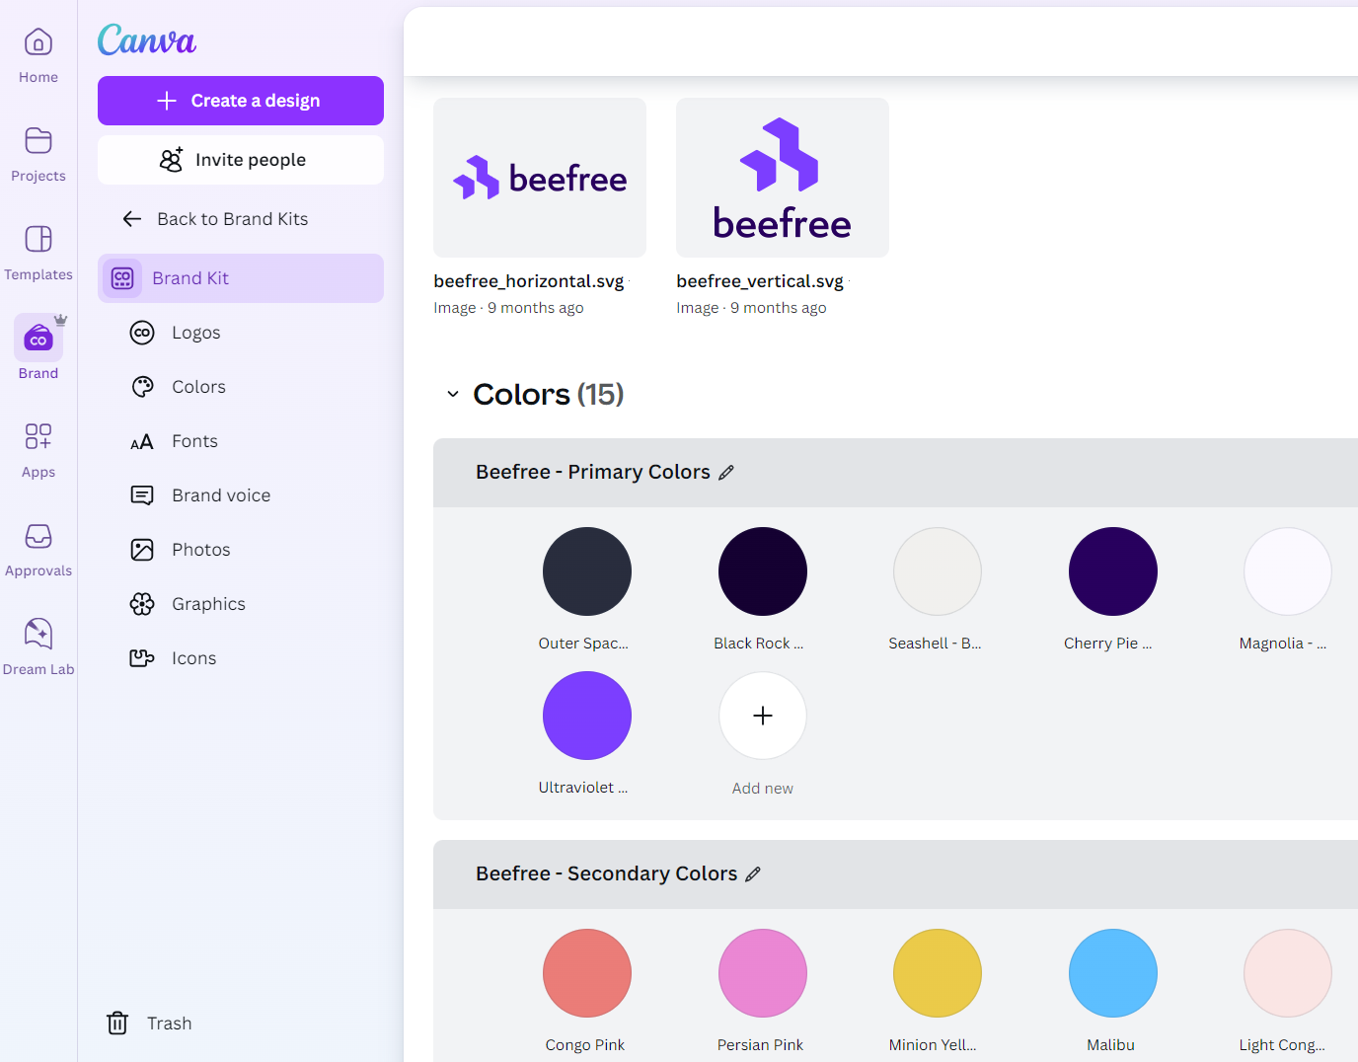This screenshot has width=1358, height=1062.
Task: Click the Logos icon in the Brand Kit menu
Action: tap(142, 333)
